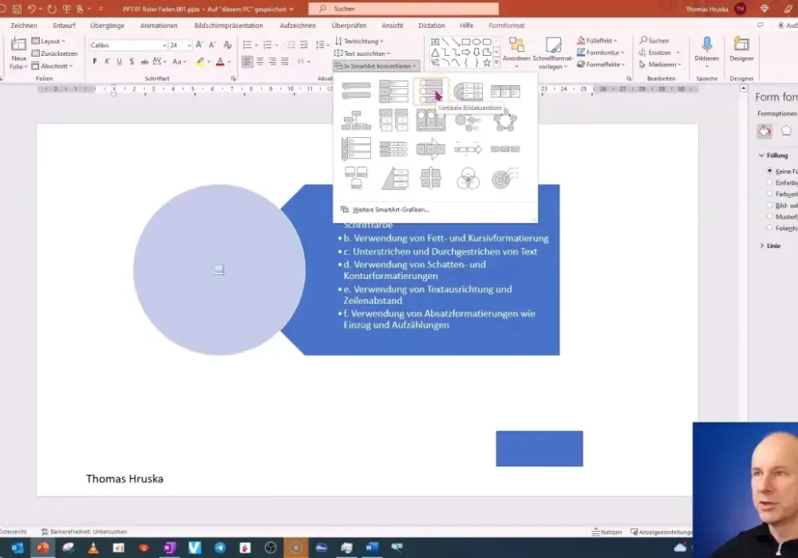Toggle italic formatting (K button)
The height and width of the screenshot is (558, 798).
click(x=107, y=61)
